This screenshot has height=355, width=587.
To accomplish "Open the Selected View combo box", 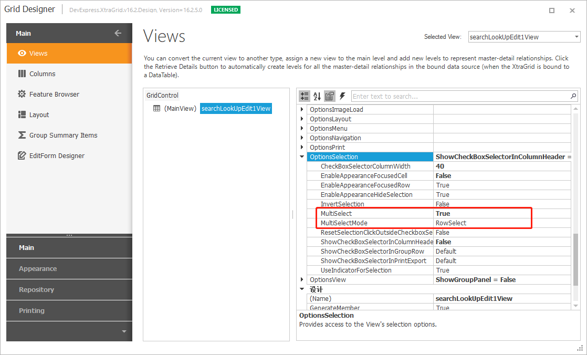I will point(524,37).
